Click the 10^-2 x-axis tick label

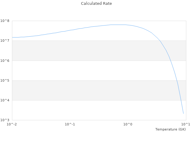pyautogui.click(x=12, y=124)
